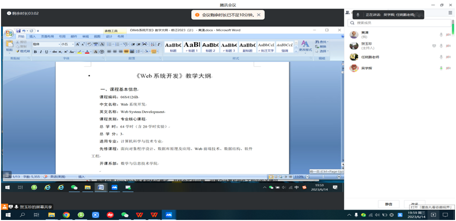Screen dimensions: 456x221
Task: Switch to the 页面布局 ribbon tab
Action: coord(47,36)
